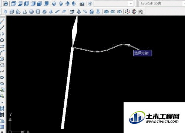
Task: Select the Cone solid tool
Action: click(x=25, y=12)
